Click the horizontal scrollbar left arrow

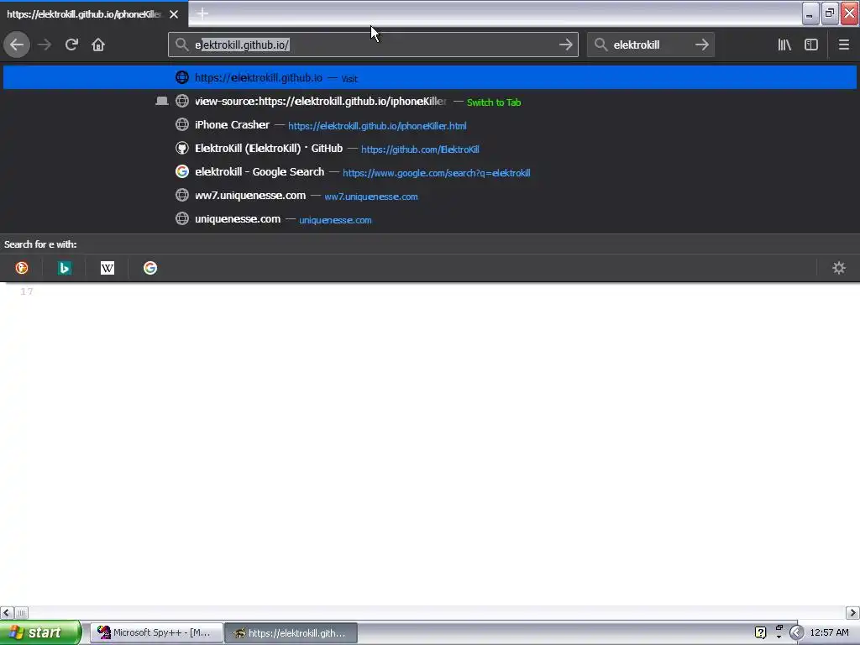(x=7, y=612)
